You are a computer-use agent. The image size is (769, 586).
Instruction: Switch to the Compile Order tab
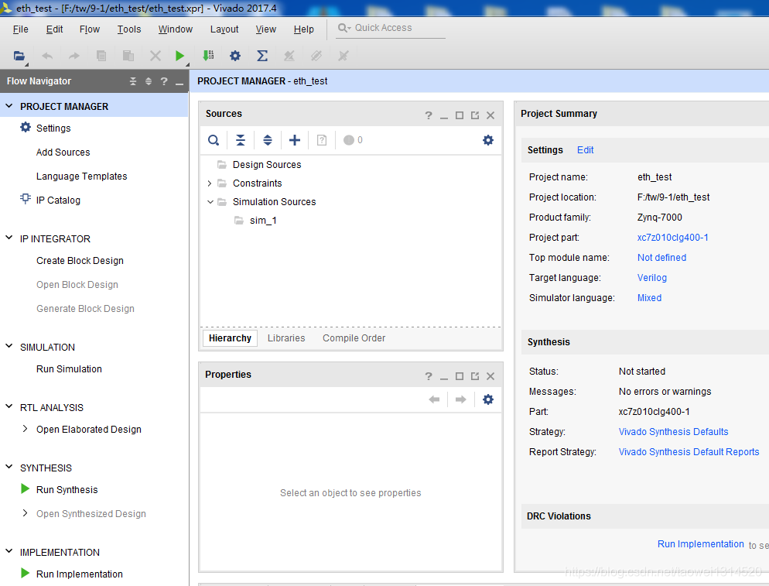[x=354, y=338]
